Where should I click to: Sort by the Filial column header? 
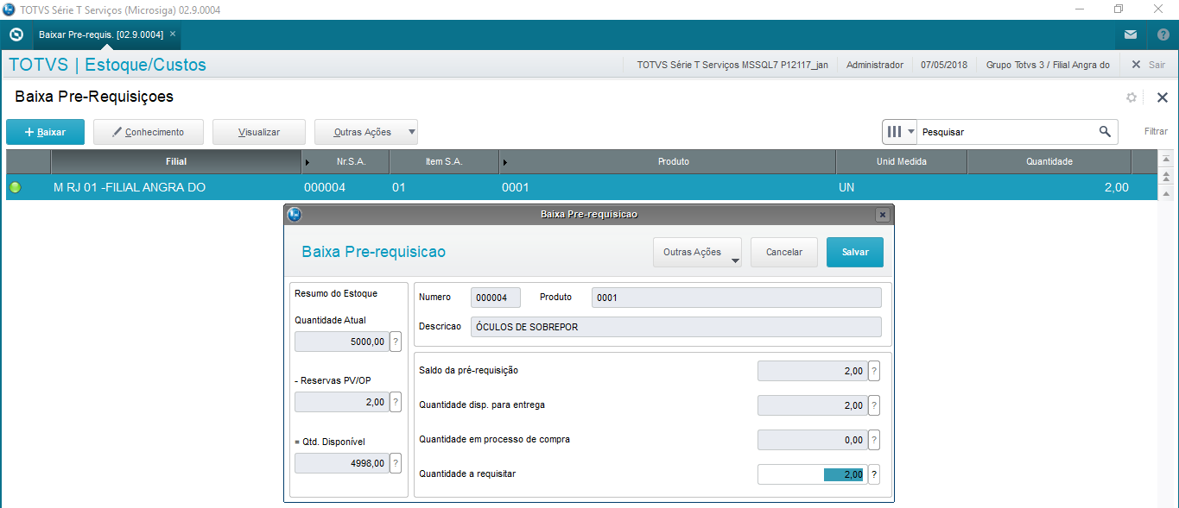pyautogui.click(x=176, y=161)
